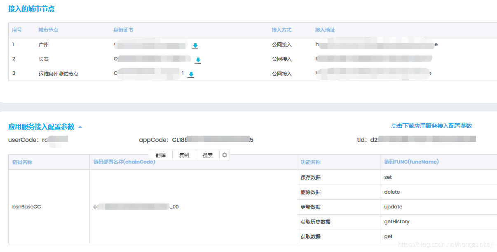The width and height of the screenshot is (497, 252).
Task: Select the userCode label
Action: pyautogui.click(x=24, y=140)
